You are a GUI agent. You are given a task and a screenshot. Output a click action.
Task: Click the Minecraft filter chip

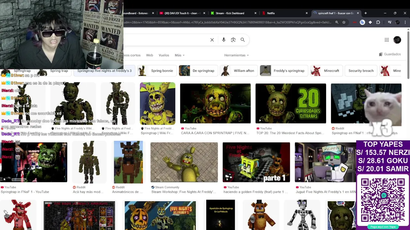coord(326,71)
